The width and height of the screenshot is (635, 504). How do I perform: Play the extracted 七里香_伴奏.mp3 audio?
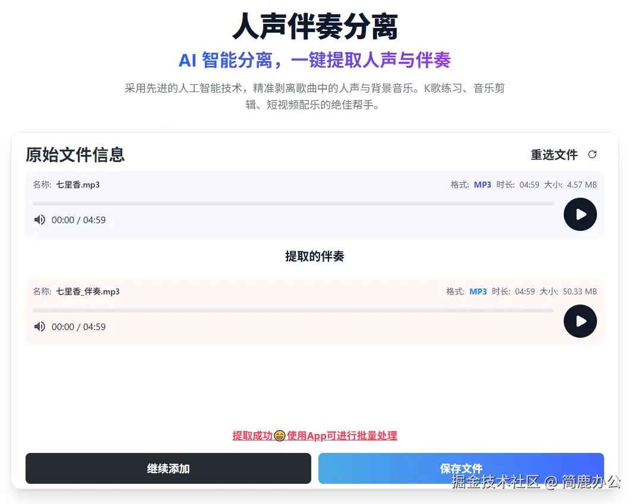[580, 321]
